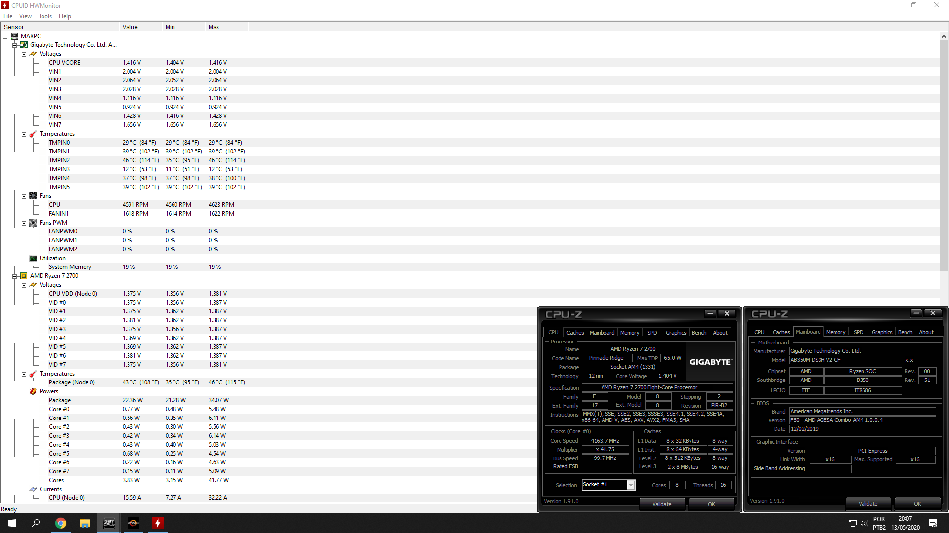The width and height of the screenshot is (949, 533).
Task: Select the System Memory utilization row
Action: (470, 267)
